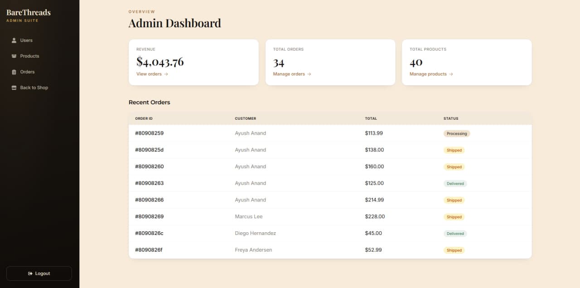Click the Logout button
Image resolution: width=580 pixels, height=288 pixels.
tap(39, 273)
